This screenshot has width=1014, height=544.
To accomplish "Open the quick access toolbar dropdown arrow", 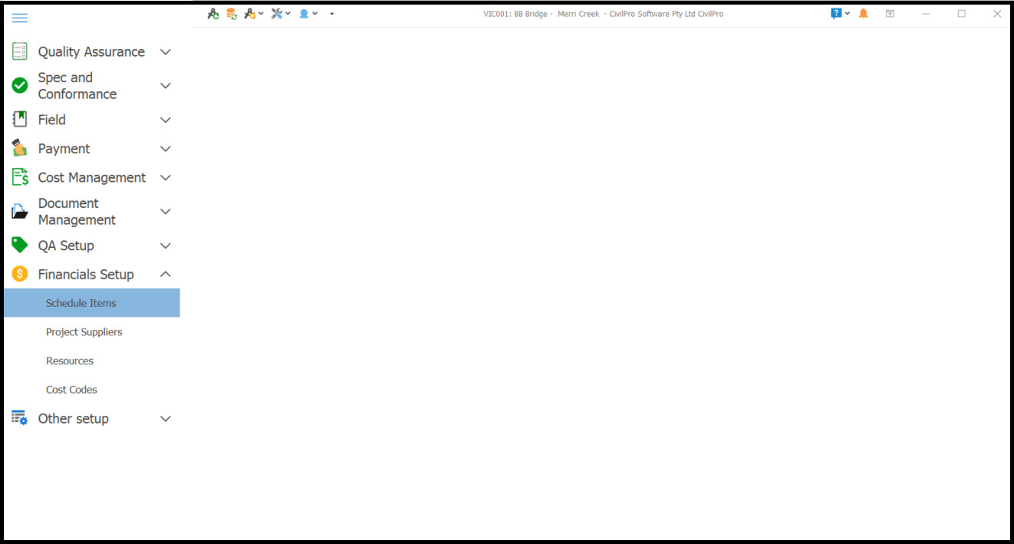I will (331, 14).
